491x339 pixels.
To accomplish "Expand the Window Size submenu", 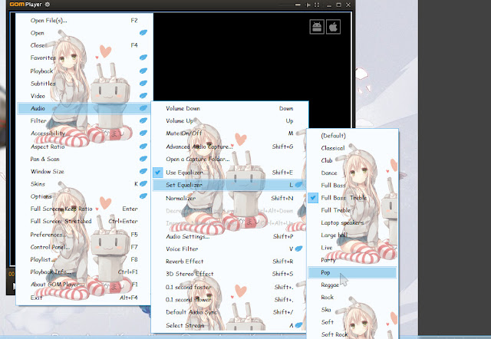I will click(x=143, y=171).
